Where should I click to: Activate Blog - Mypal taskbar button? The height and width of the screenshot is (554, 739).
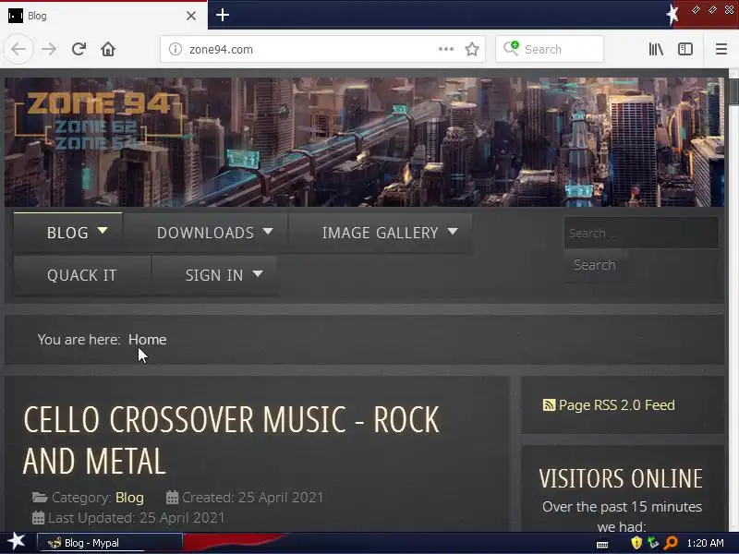point(109,543)
